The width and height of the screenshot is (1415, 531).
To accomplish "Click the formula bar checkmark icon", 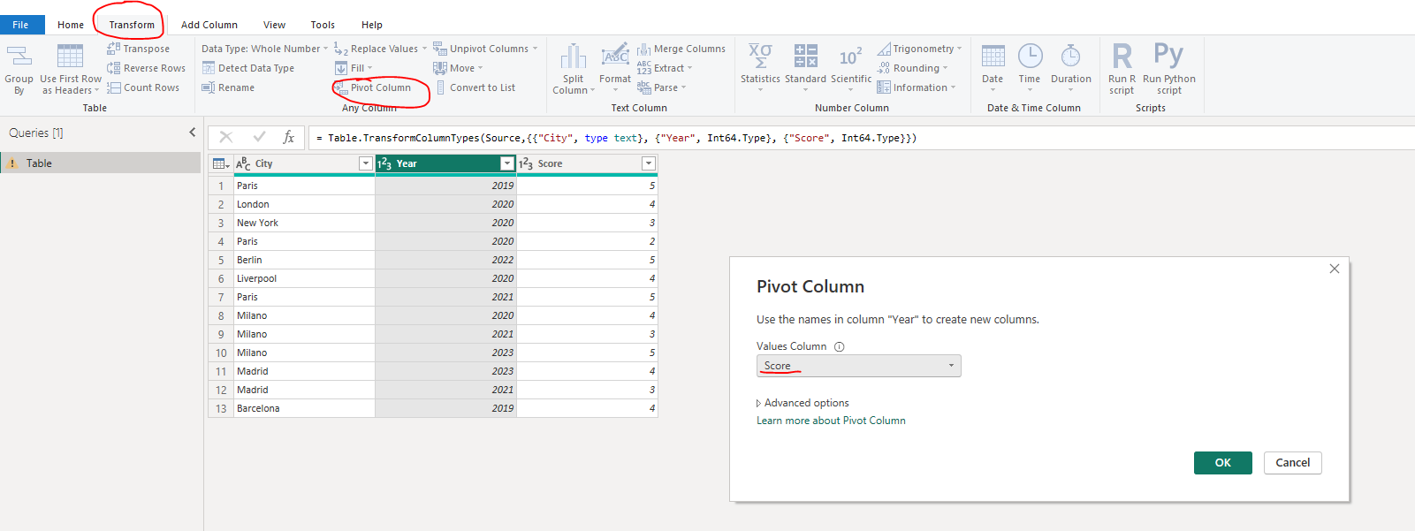I will [259, 137].
